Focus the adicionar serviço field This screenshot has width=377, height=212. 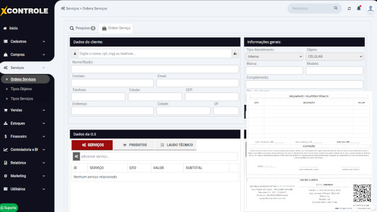158,157
